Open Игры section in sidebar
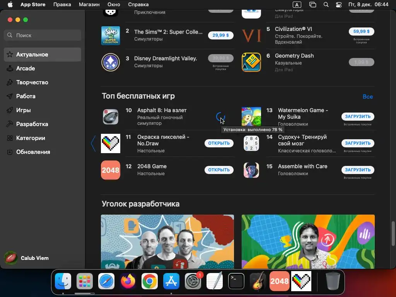The width and height of the screenshot is (396, 297). (43, 110)
